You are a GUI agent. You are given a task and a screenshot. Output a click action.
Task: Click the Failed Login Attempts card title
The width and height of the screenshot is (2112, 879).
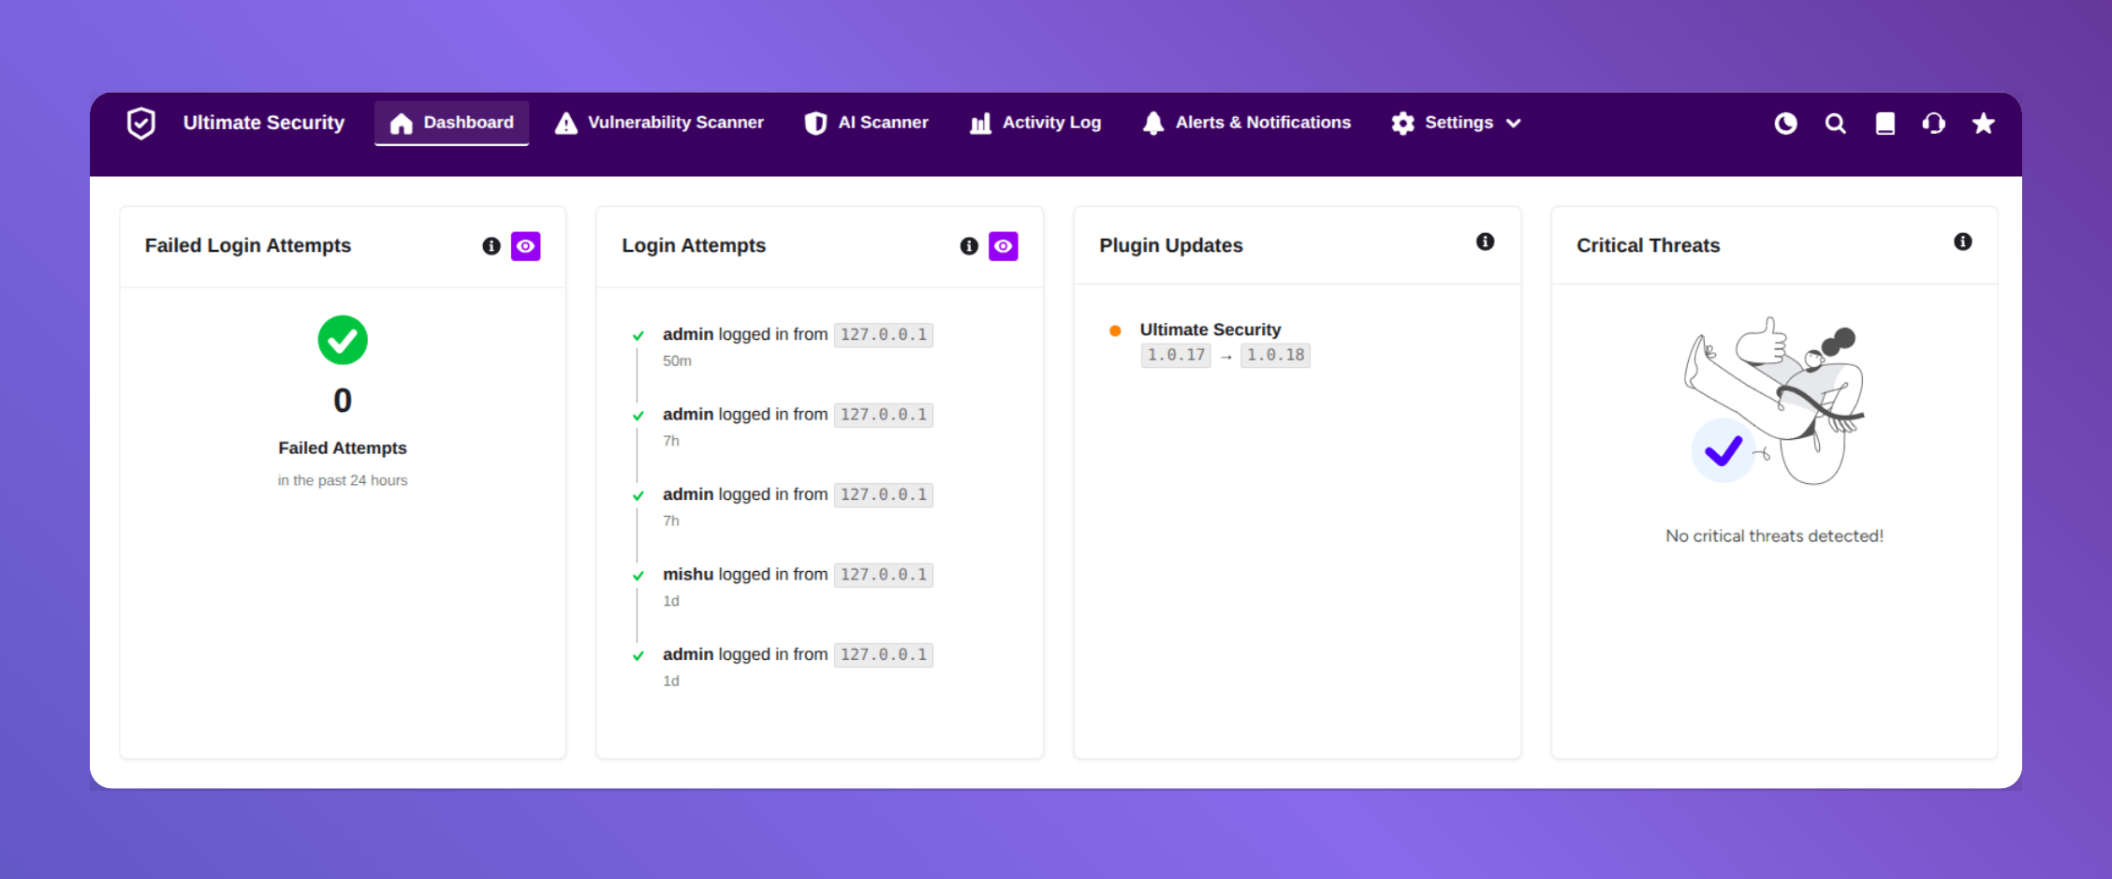click(248, 245)
